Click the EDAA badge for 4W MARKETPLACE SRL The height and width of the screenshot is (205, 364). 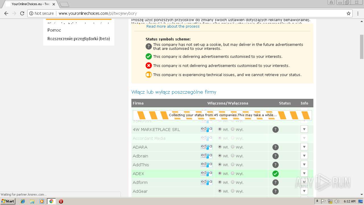click(x=206, y=130)
